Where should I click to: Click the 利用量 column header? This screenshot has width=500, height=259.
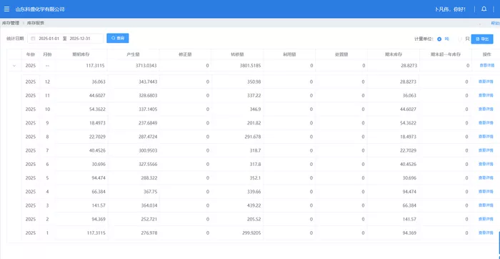(289, 54)
